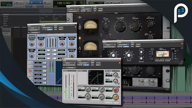Turn the Compressor/Limiter Release knob
192x108 pixels.
coord(102,97)
